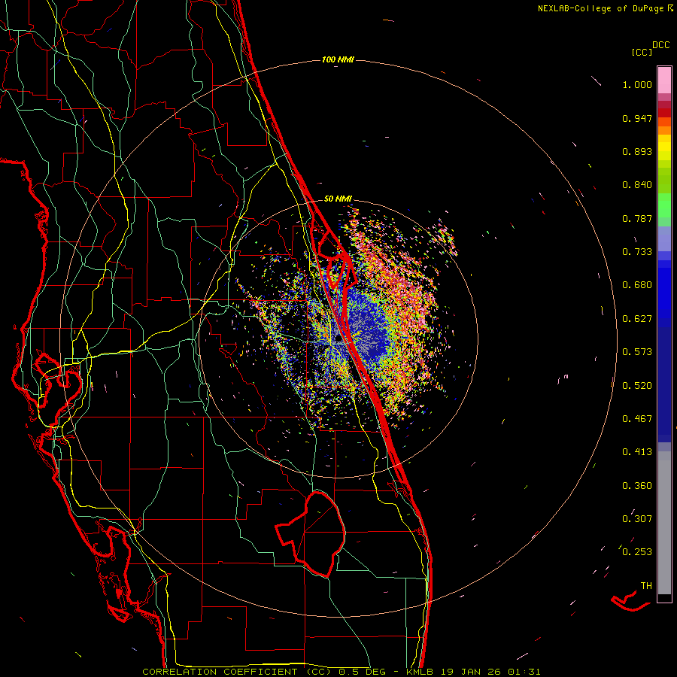677x677 pixels.
Task: Pick the lavender swatch above 0.733
Action: click(x=664, y=239)
